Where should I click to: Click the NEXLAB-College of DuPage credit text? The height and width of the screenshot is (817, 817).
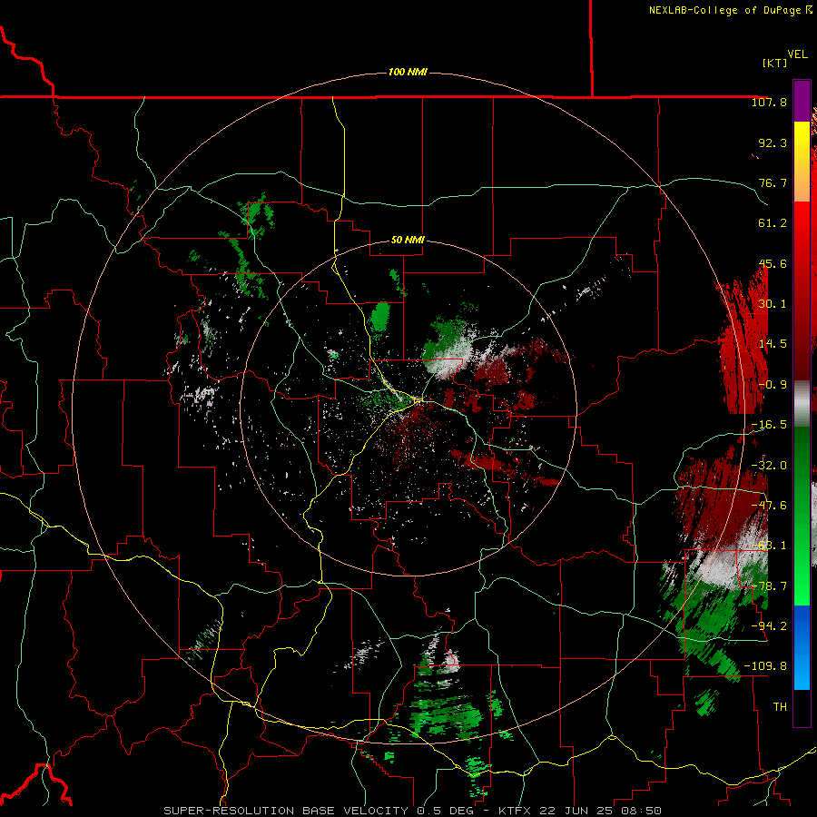tap(724, 10)
